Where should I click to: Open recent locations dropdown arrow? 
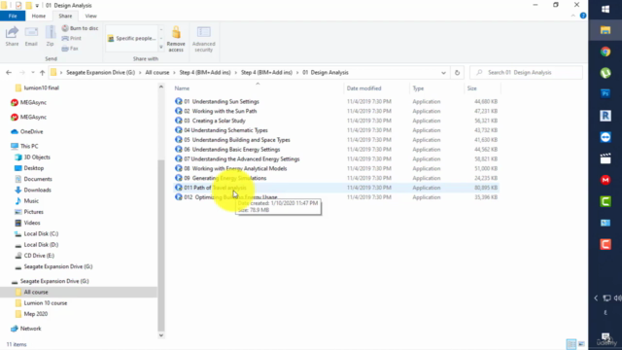pos(33,73)
